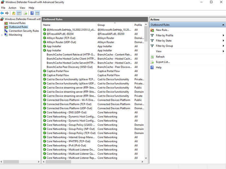Open the Filter by Profile submenu arrow
This screenshot has width=226, height=169.
[223, 35]
